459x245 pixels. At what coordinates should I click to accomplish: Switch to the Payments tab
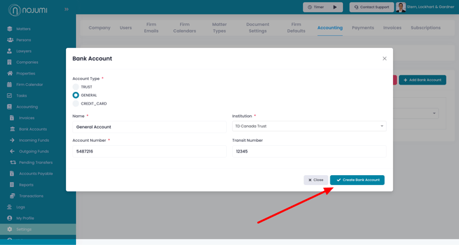tap(363, 28)
